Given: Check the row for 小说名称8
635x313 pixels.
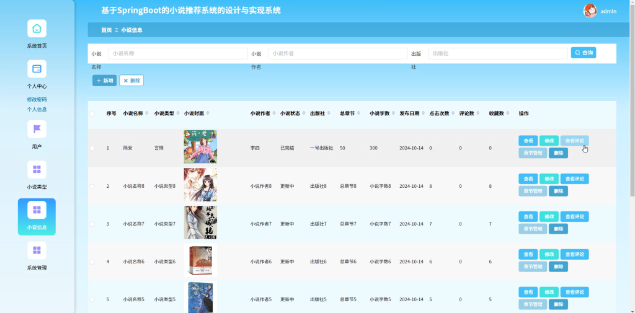Looking at the screenshot, I should (92, 187).
